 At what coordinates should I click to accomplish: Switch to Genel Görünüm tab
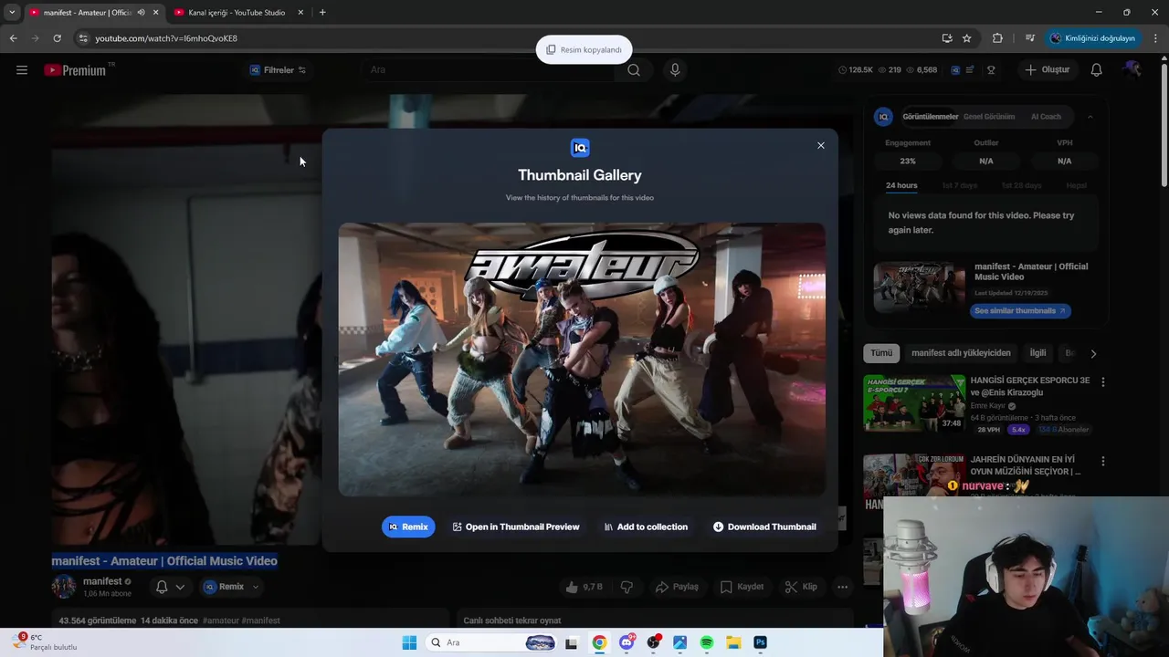point(989,117)
